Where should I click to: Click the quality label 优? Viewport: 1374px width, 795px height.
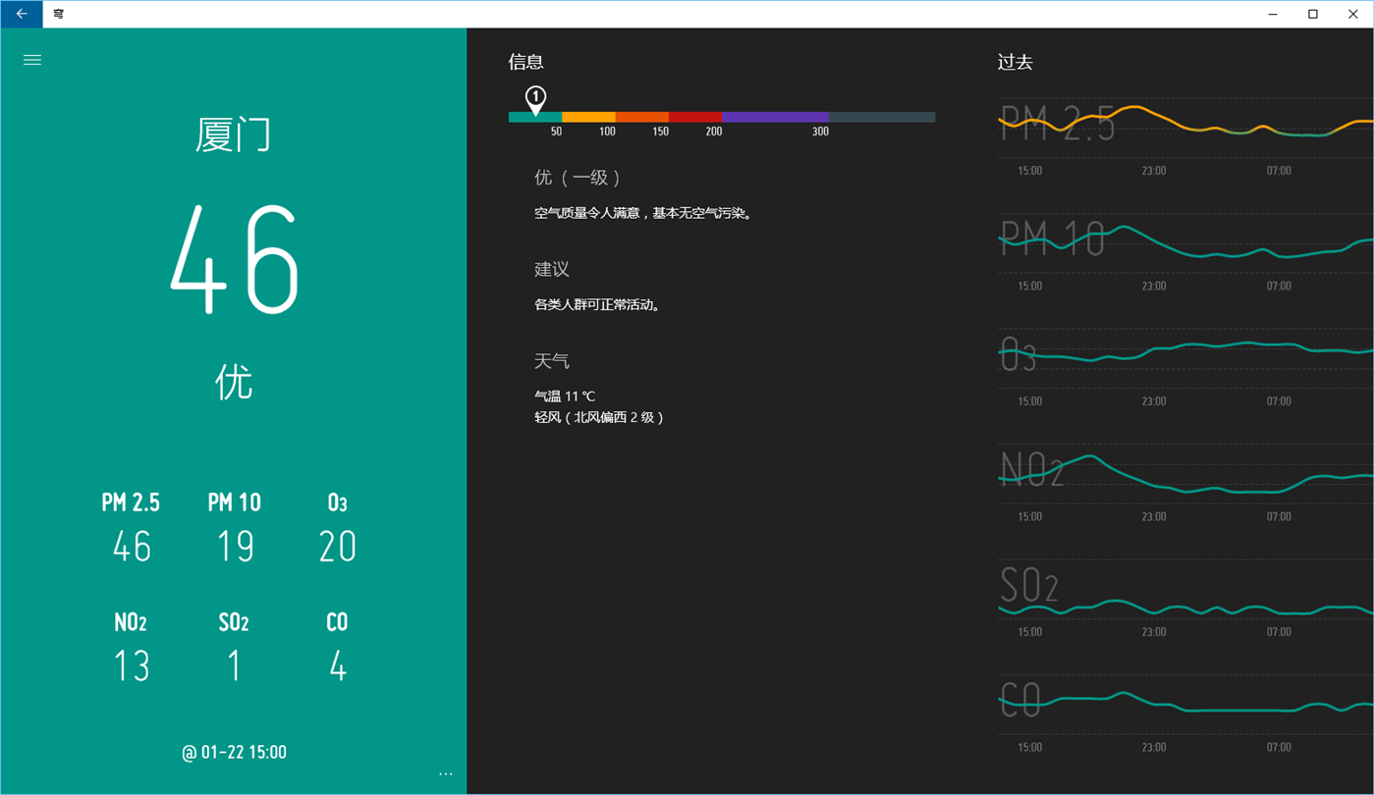[234, 382]
